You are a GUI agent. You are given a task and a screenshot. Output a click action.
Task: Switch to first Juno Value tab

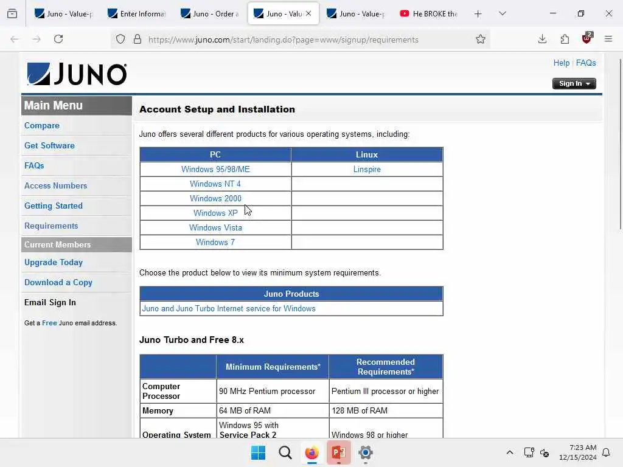pyautogui.click(x=63, y=14)
